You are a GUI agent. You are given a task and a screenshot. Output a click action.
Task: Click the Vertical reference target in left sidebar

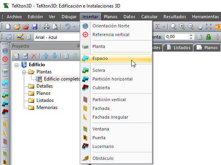coord(5,59)
